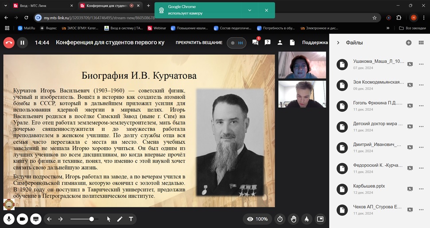Select the lower participant's video thumbnail
The height and width of the screenshot is (228, 430).
coord(302,94)
